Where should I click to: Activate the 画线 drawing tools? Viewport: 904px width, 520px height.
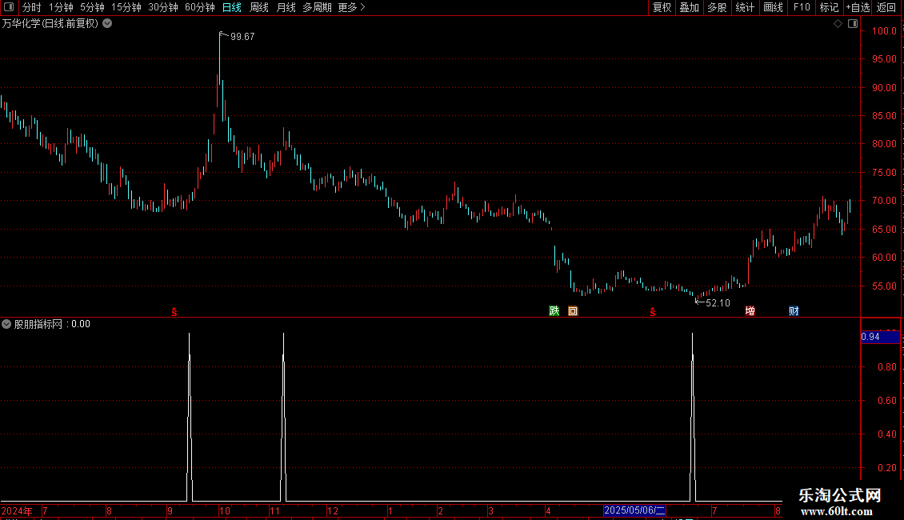[773, 7]
